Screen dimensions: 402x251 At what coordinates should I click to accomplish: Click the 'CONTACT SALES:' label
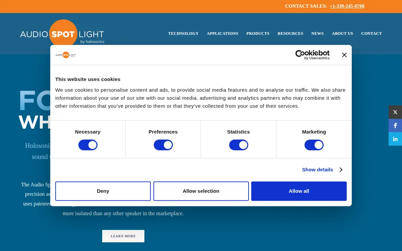click(x=306, y=6)
